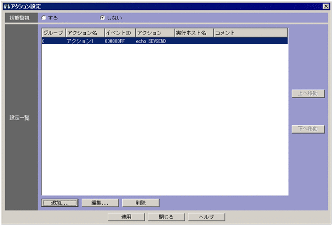
Task: Sort by the グループ column header
Action: pyautogui.click(x=54, y=33)
